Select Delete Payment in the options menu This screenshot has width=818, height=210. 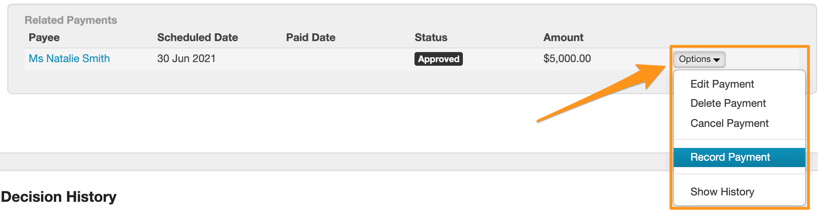pyautogui.click(x=728, y=103)
